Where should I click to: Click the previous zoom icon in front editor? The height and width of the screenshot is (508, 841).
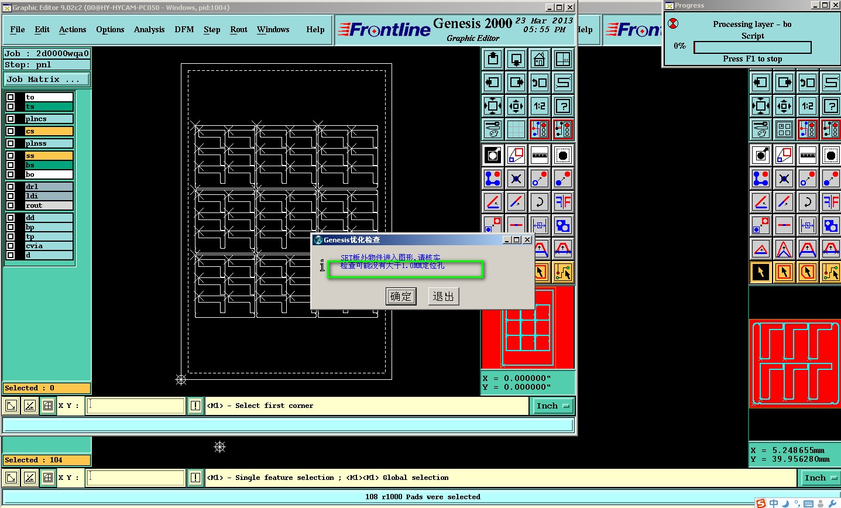point(540,83)
